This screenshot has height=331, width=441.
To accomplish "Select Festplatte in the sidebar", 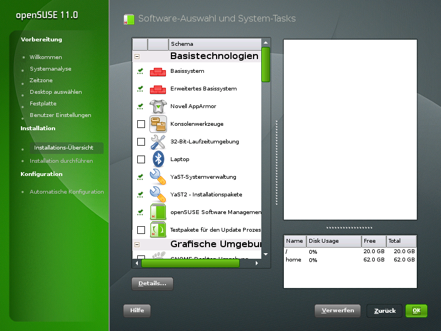I will pos(43,104).
